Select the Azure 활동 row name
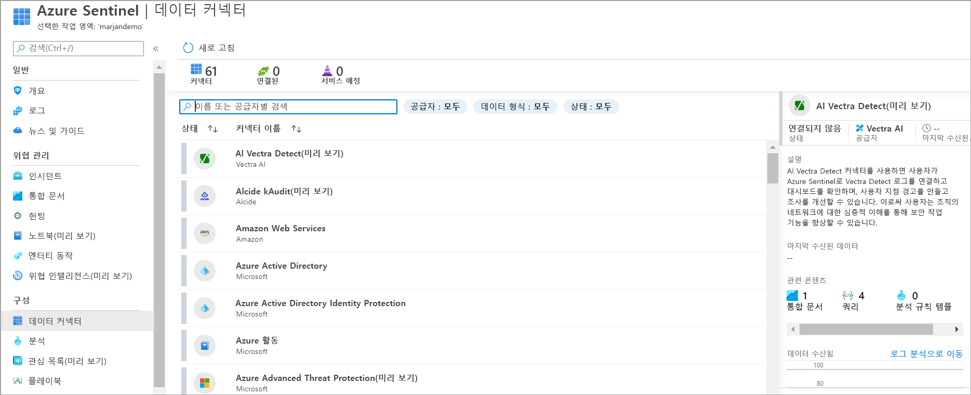The width and height of the screenshot is (971, 395). (257, 340)
